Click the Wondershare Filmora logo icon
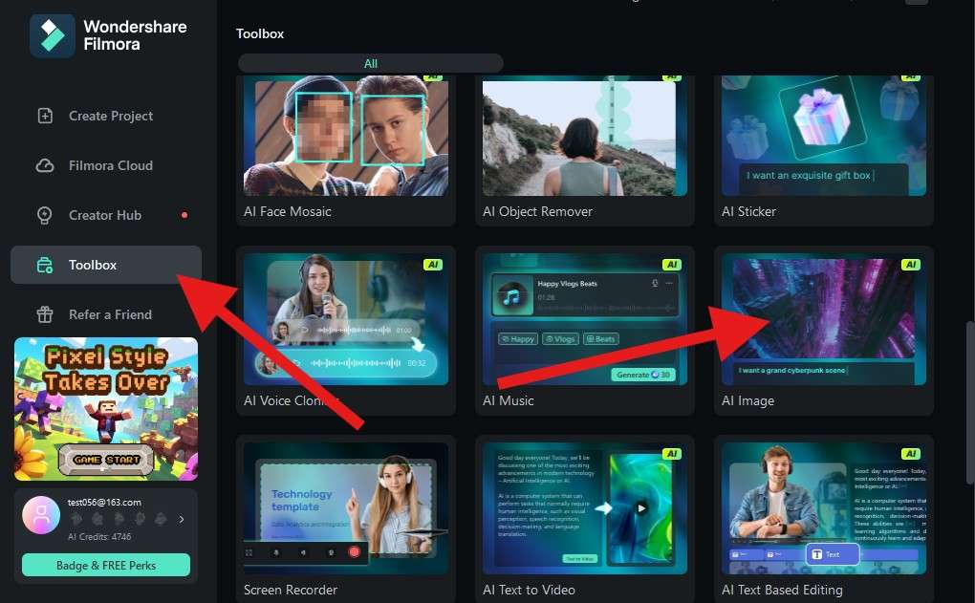The image size is (975, 603). click(x=53, y=35)
